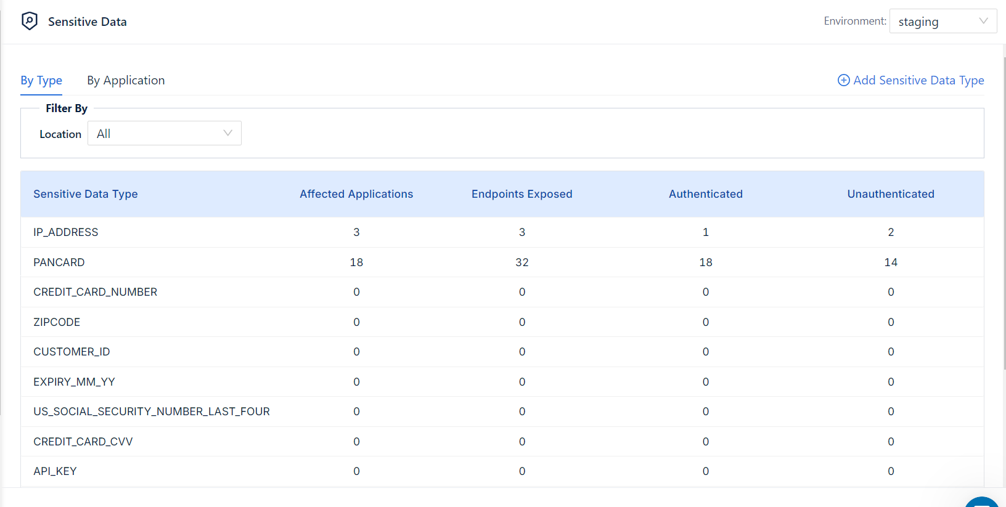Click Endpoints Exposed column header
The image size is (1006, 507).
click(521, 194)
